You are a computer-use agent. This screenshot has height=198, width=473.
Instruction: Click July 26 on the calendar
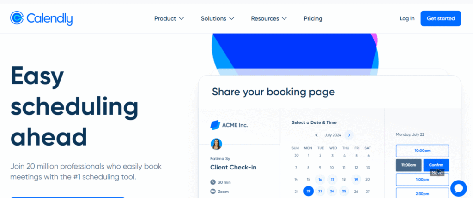click(x=356, y=192)
